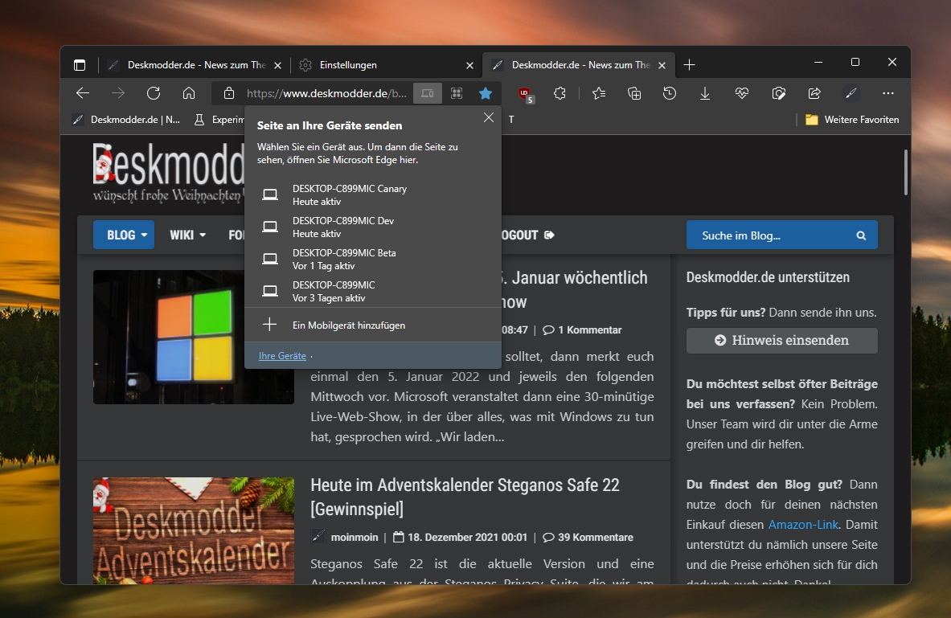Click the send page to devices icon
The height and width of the screenshot is (618, 951).
point(428,93)
